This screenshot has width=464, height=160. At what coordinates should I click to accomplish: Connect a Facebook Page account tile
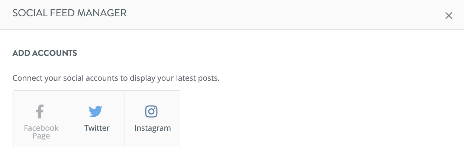click(x=41, y=119)
